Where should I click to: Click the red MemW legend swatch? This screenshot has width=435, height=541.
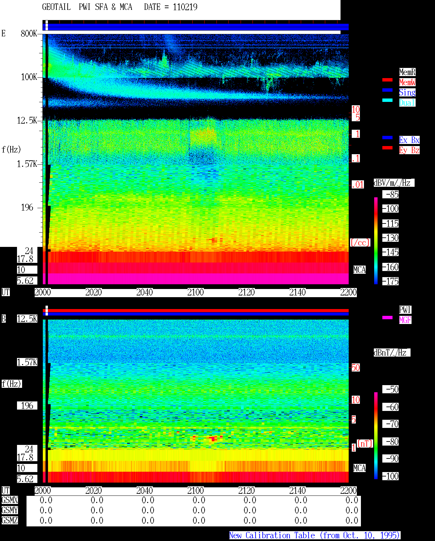click(387, 80)
